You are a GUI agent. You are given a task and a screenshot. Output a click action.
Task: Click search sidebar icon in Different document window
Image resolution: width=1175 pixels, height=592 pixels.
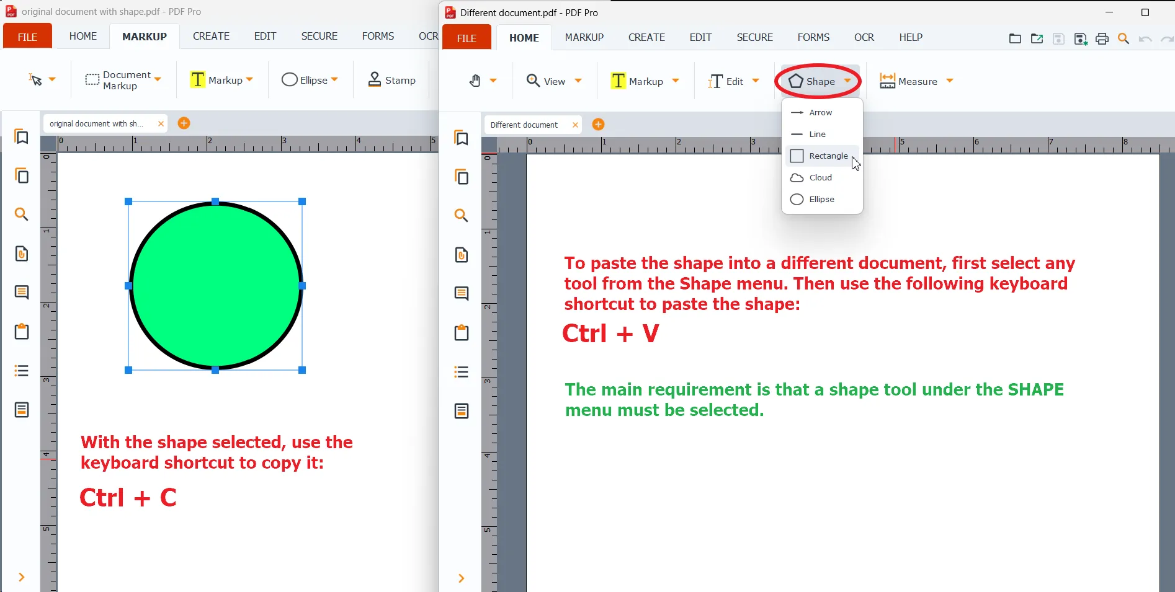pos(462,216)
